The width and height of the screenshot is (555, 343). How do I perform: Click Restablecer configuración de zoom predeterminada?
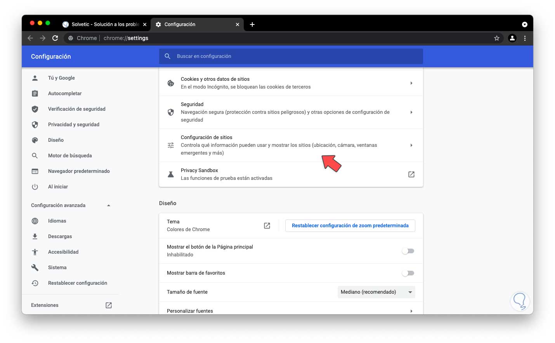[x=350, y=226]
